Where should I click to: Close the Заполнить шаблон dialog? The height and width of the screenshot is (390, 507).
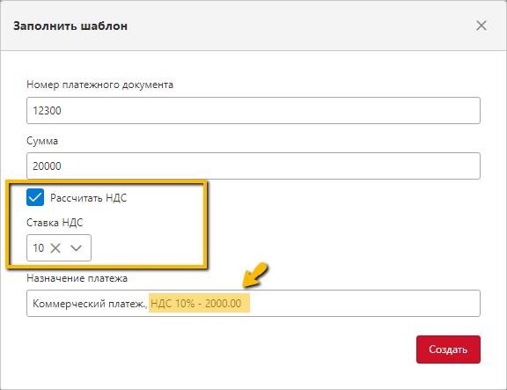pos(481,26)
